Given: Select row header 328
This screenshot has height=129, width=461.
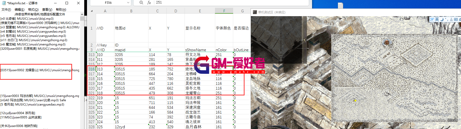Looking at the screenshot, I should (92, 126).
